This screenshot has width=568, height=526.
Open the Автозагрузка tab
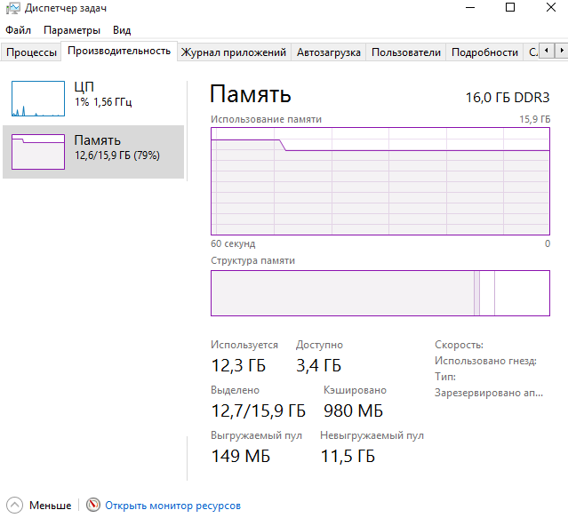[329, 52]
